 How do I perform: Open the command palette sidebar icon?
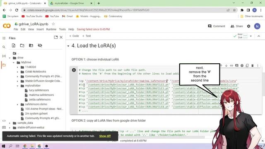(4, 127)
